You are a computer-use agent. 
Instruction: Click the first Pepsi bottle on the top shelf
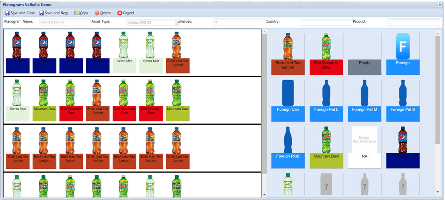18,53
